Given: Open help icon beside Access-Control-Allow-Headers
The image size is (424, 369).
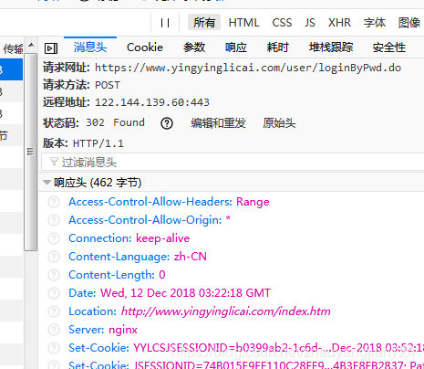Looking at the screenshot, I should (54, 202).
